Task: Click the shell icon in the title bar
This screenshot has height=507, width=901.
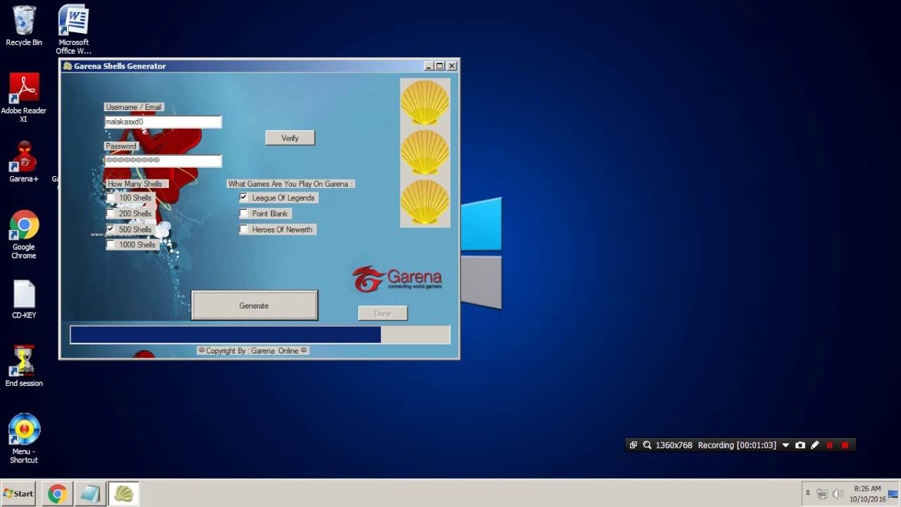Action: pyautogui.click(x=68, y=66)
